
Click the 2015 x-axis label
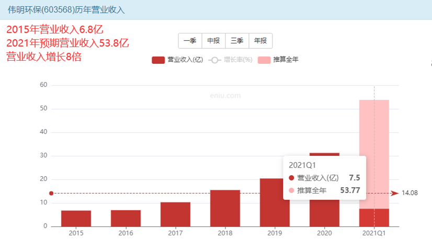coord(76,233)
